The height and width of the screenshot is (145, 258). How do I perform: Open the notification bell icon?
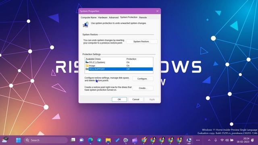(252, 140)
